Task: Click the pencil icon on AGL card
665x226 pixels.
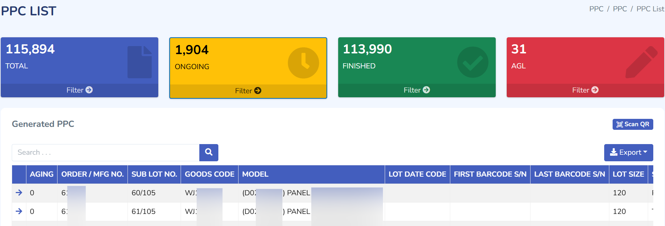Action: coord(642,62)
